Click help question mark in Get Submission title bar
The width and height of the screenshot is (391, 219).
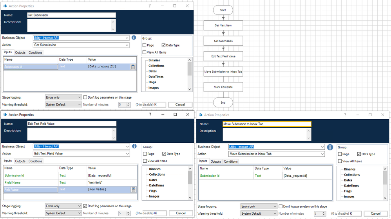pos(149,6)
